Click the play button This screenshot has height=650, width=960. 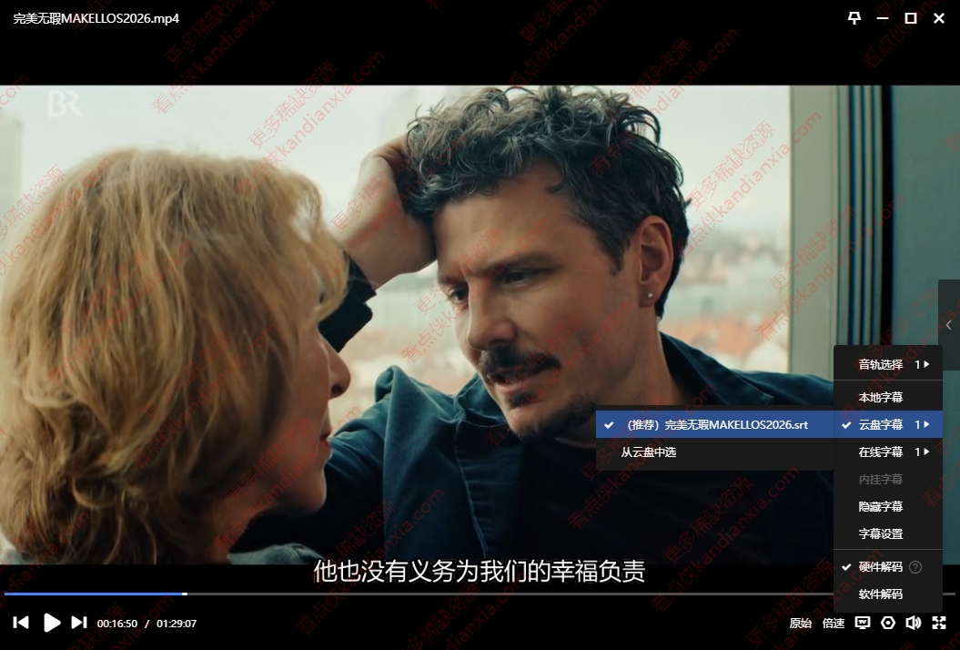tap(52, 623)
